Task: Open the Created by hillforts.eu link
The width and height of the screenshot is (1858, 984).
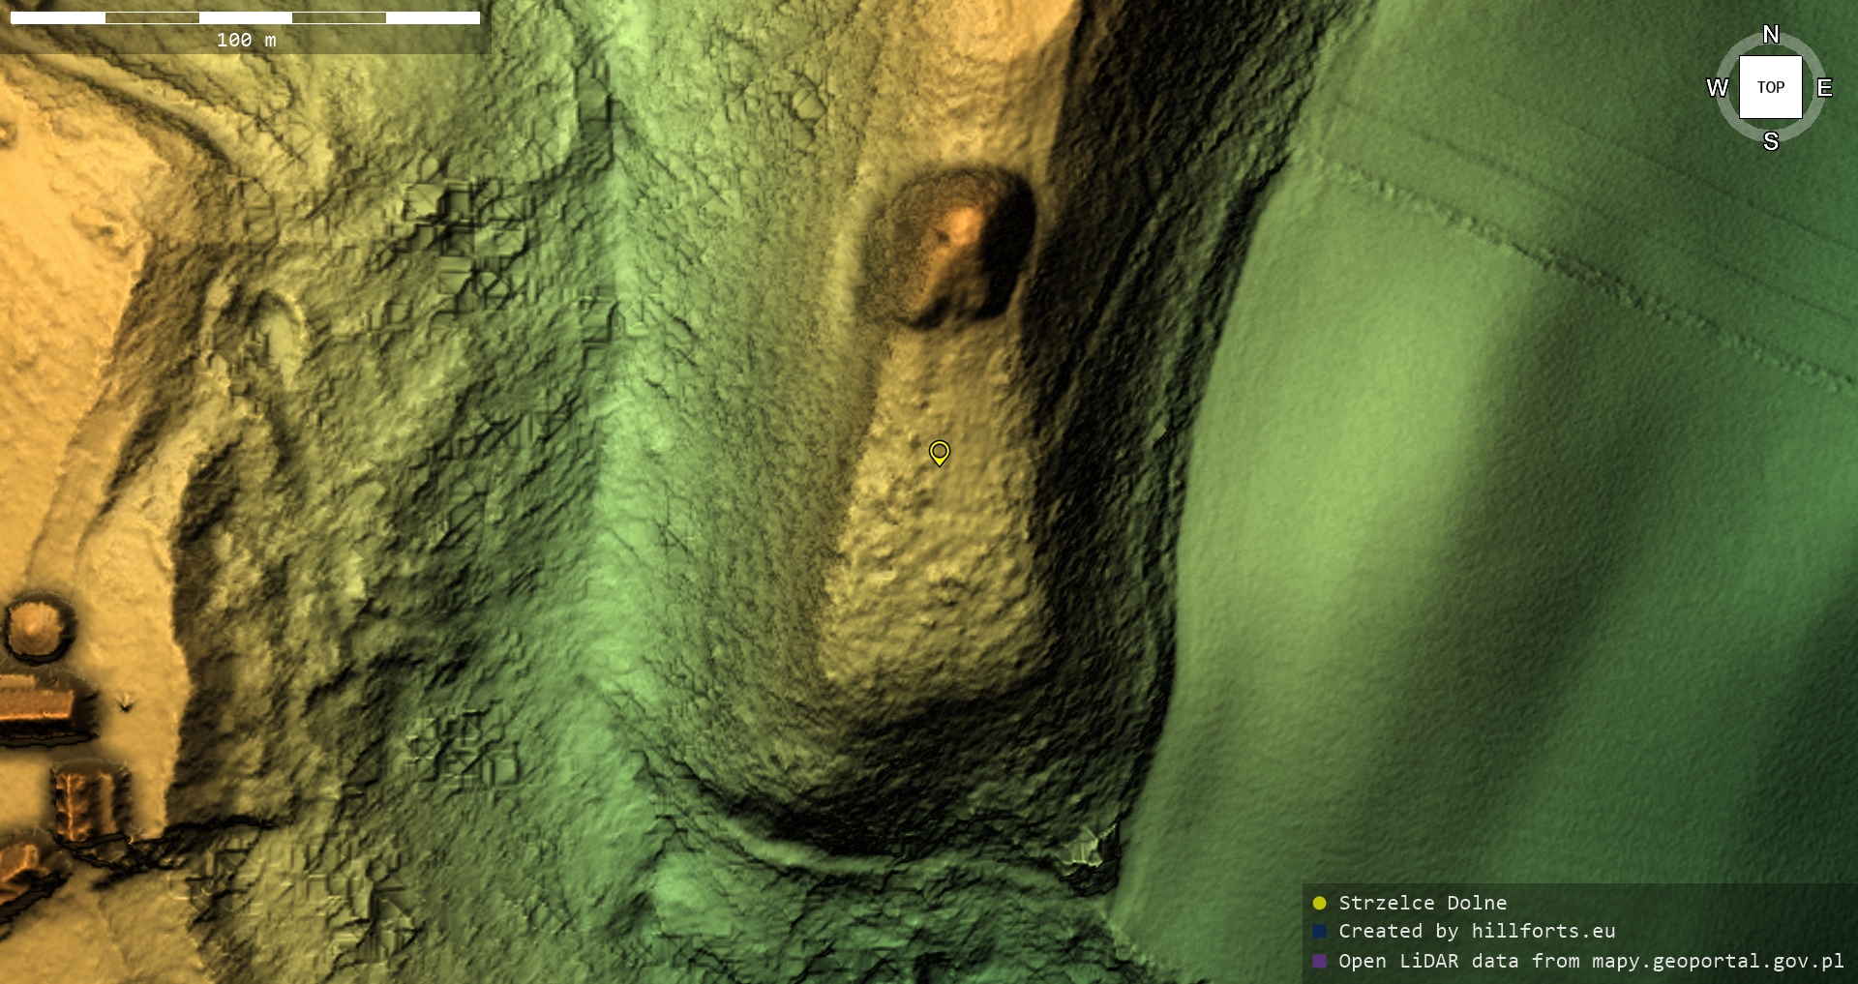Action: pyautogui.click(x=1476, y=931)
